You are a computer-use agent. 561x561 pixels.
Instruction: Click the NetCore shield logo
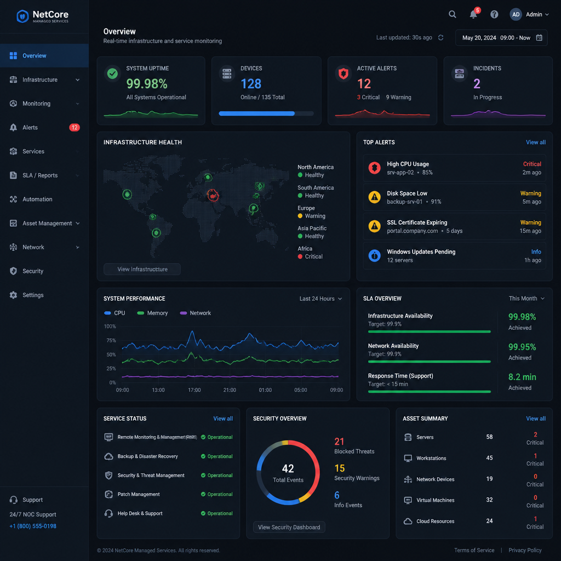(22, 16)
